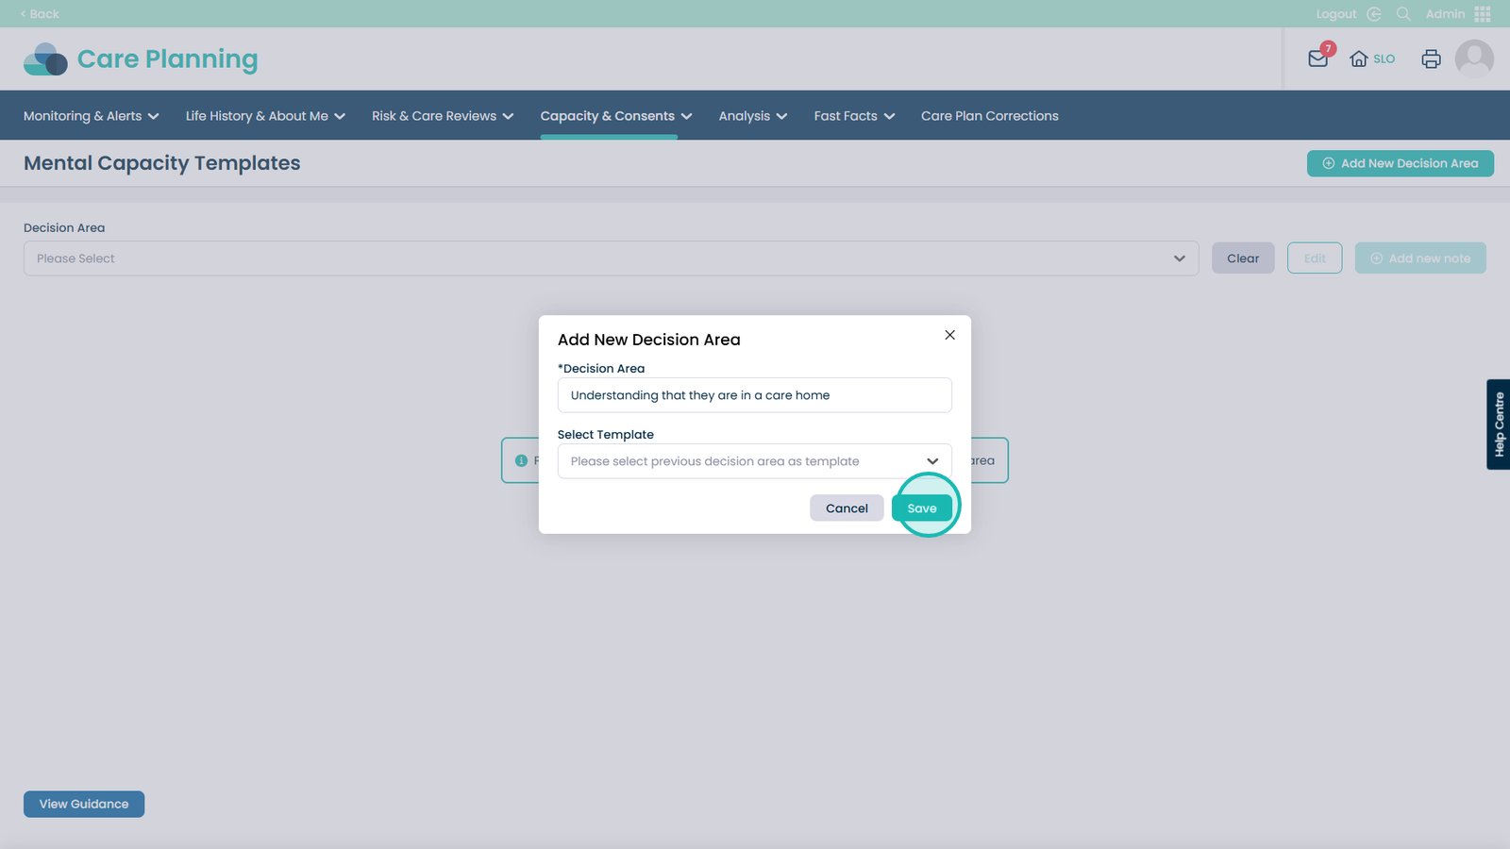Open the Help Centre side tab

pyautogui.click(x=1498, y=424)
